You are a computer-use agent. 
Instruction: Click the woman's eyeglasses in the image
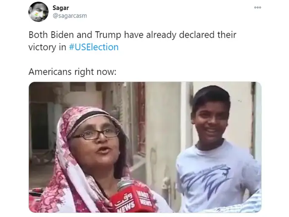click(x=96, y=134)
